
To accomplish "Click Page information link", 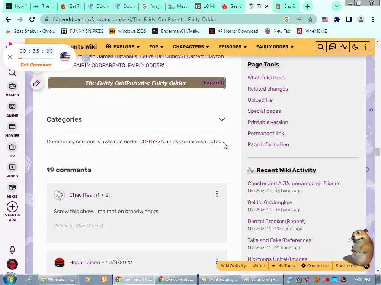I will (268, 144).
